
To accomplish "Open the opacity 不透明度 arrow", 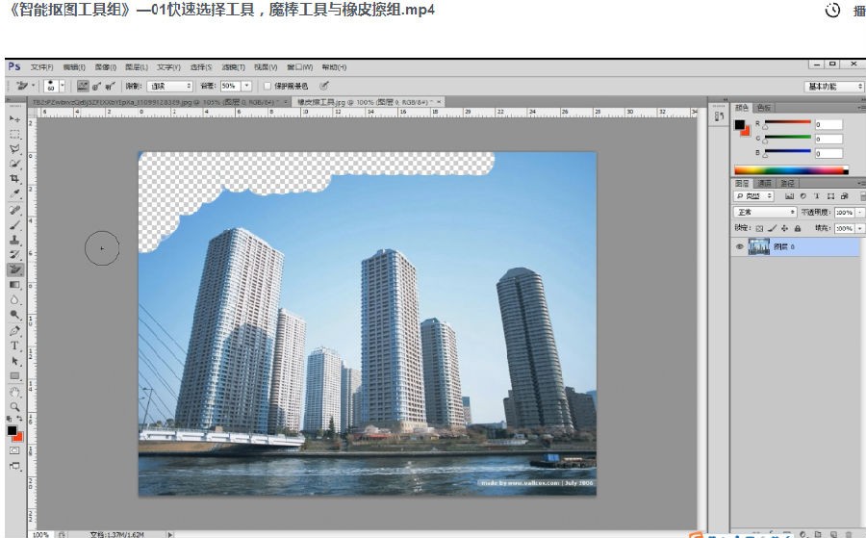I will point(860,212).
